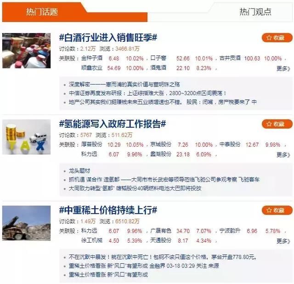Viewport: 294px width, 284px height.
Task: Click 中泰股份 change 9.98%
Action: pyautogui.click(x=273, y=145)
